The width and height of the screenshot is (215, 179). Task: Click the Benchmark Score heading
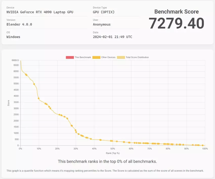pos(176,12)
